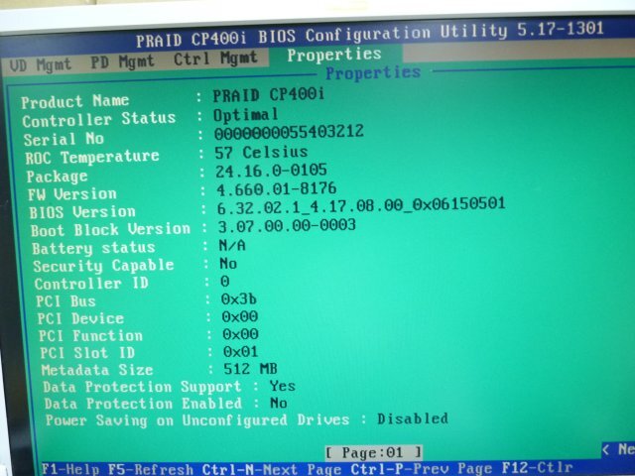This screenshot has width=635, height=476.
Task: Select package value 24.16.0-0105
Action: (271, 171)
